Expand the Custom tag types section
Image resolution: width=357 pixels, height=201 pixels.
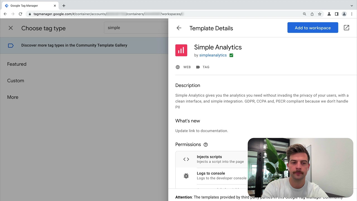coord(16,80)
